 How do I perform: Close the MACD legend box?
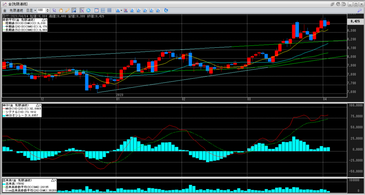click(40, 106)
